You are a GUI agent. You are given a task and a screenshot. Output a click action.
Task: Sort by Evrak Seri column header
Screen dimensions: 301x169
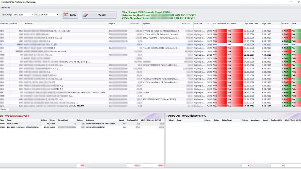(5, 23)
